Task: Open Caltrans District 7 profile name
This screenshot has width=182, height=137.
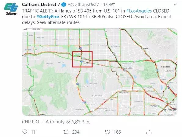Action: pyautogui.click(x=41, y=5)
